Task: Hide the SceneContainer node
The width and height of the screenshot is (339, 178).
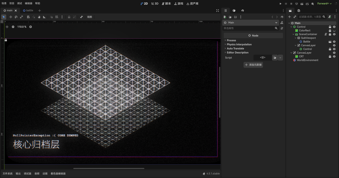Action: click(x=334, y=34)
